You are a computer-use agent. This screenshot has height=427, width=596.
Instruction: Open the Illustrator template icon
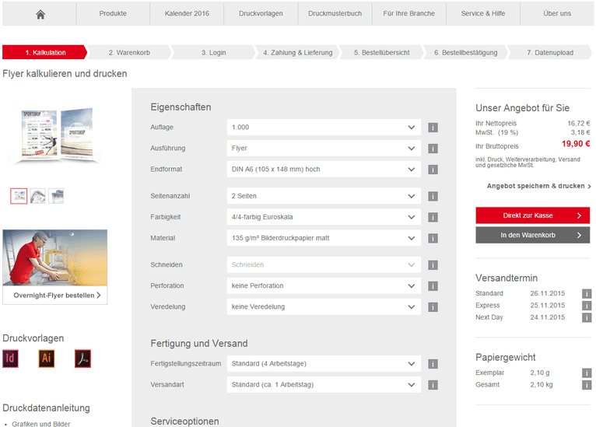(46, 359)
